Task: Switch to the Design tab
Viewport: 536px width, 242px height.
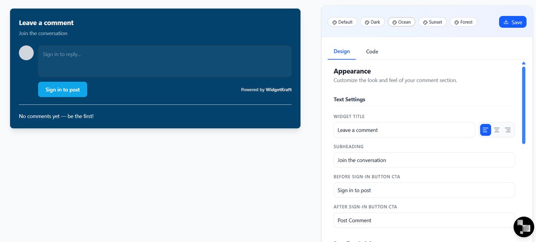Action: 342,51
